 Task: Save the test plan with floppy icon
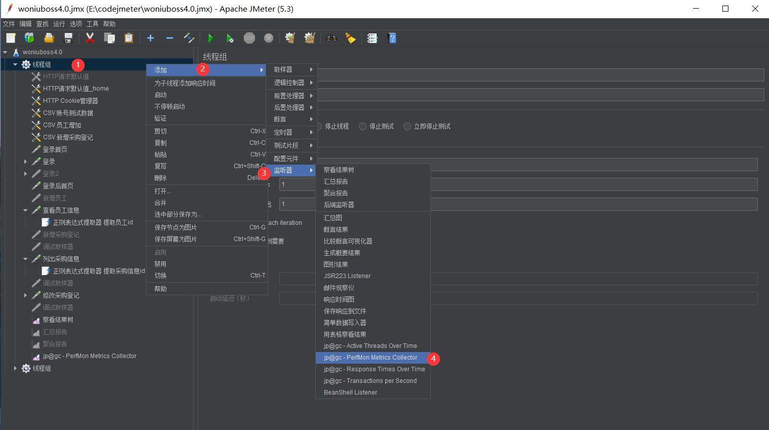pos(68,38)
